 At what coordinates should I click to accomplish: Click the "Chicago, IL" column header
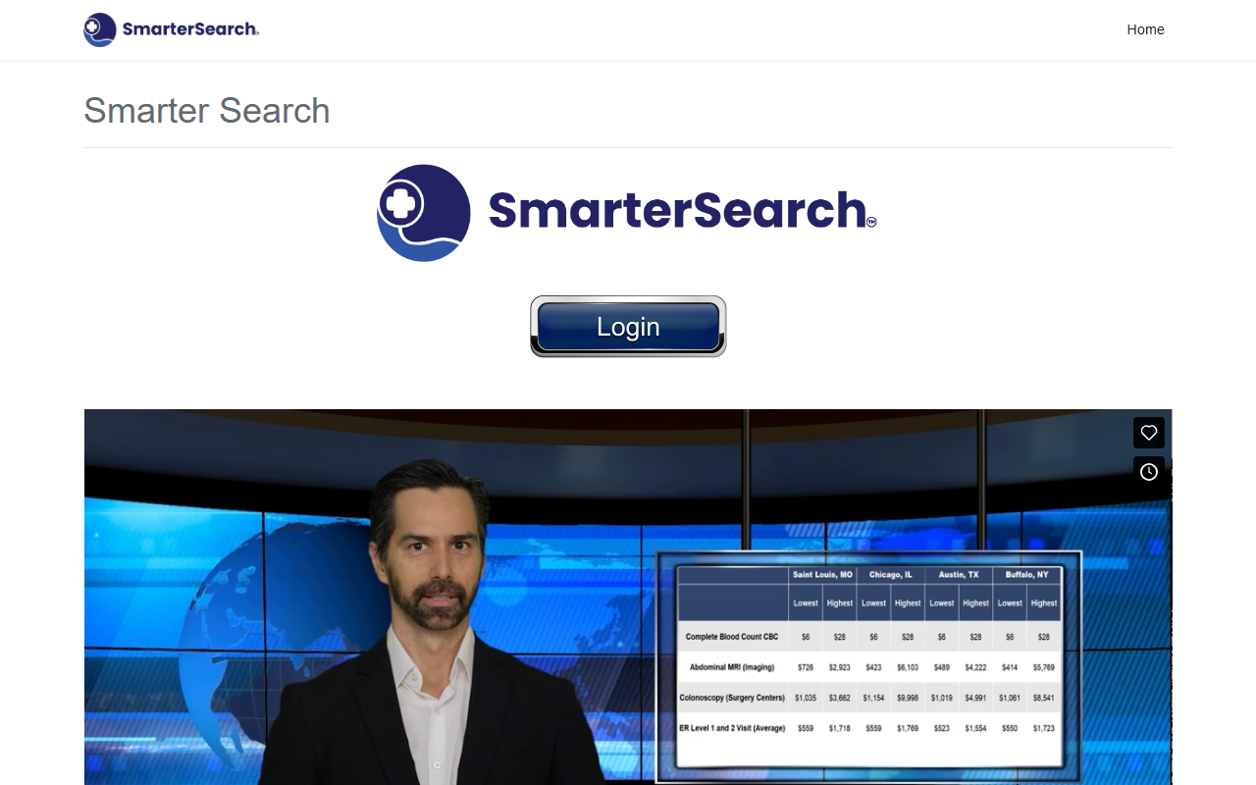[891, 575]
